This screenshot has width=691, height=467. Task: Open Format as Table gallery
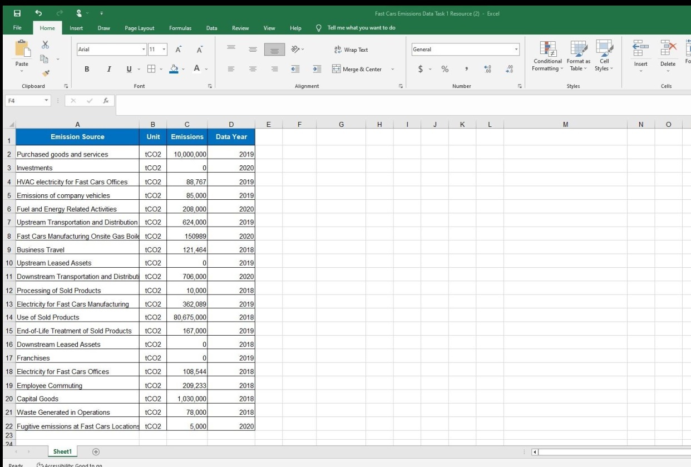(x=579, y=56)
